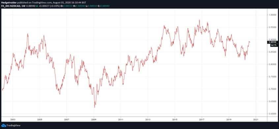This screenshot has height=129, width=279.
Task: Click the 2021 year label on time axis
Action: pyautogui.click(x=256, y=119)
